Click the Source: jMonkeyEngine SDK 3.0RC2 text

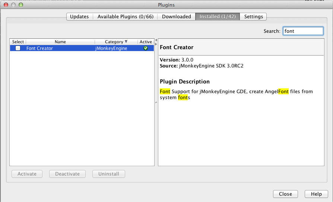point(202,66)
